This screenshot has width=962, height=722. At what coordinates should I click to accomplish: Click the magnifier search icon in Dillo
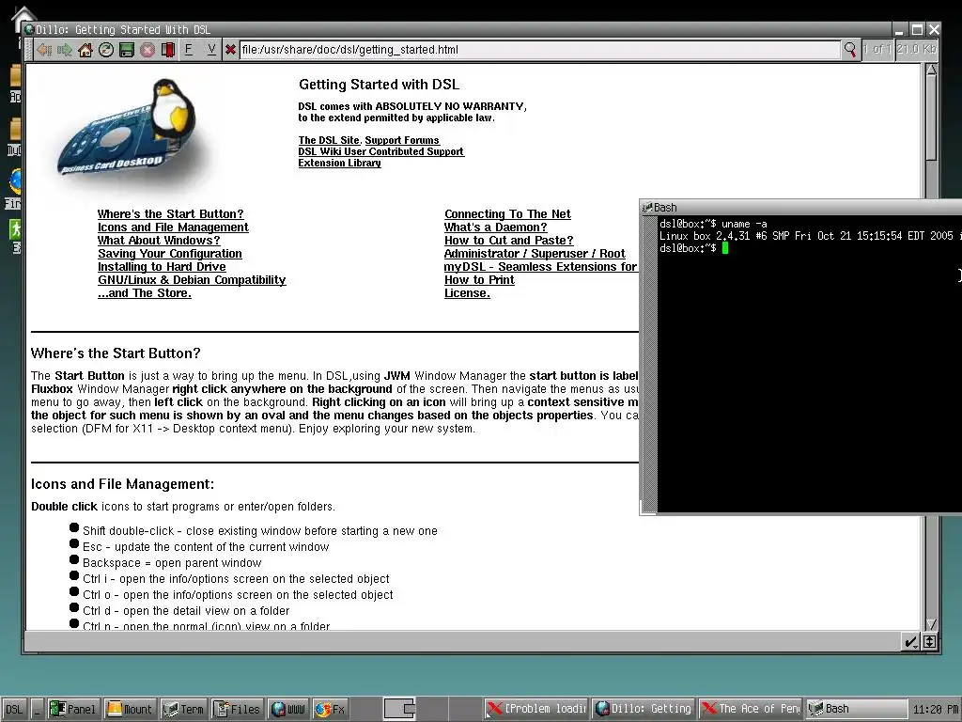click(x=849, y=50)
